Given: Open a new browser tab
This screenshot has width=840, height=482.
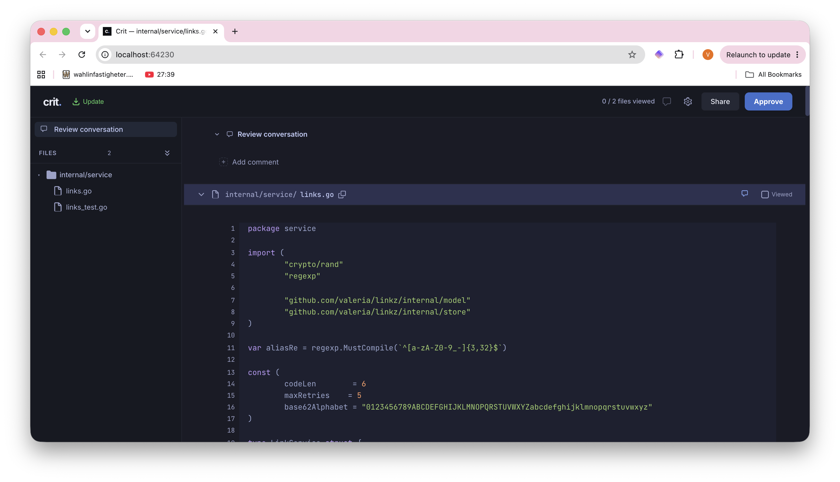Looking at the screenshot, I should point(235,31).
